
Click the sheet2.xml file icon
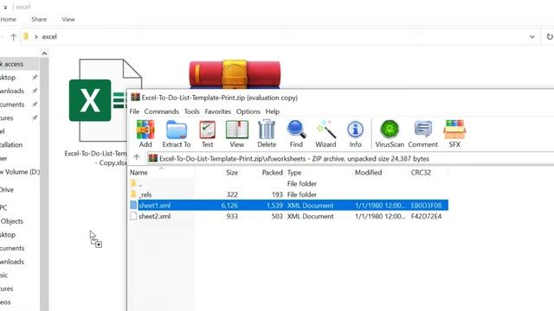click(133, 216)
